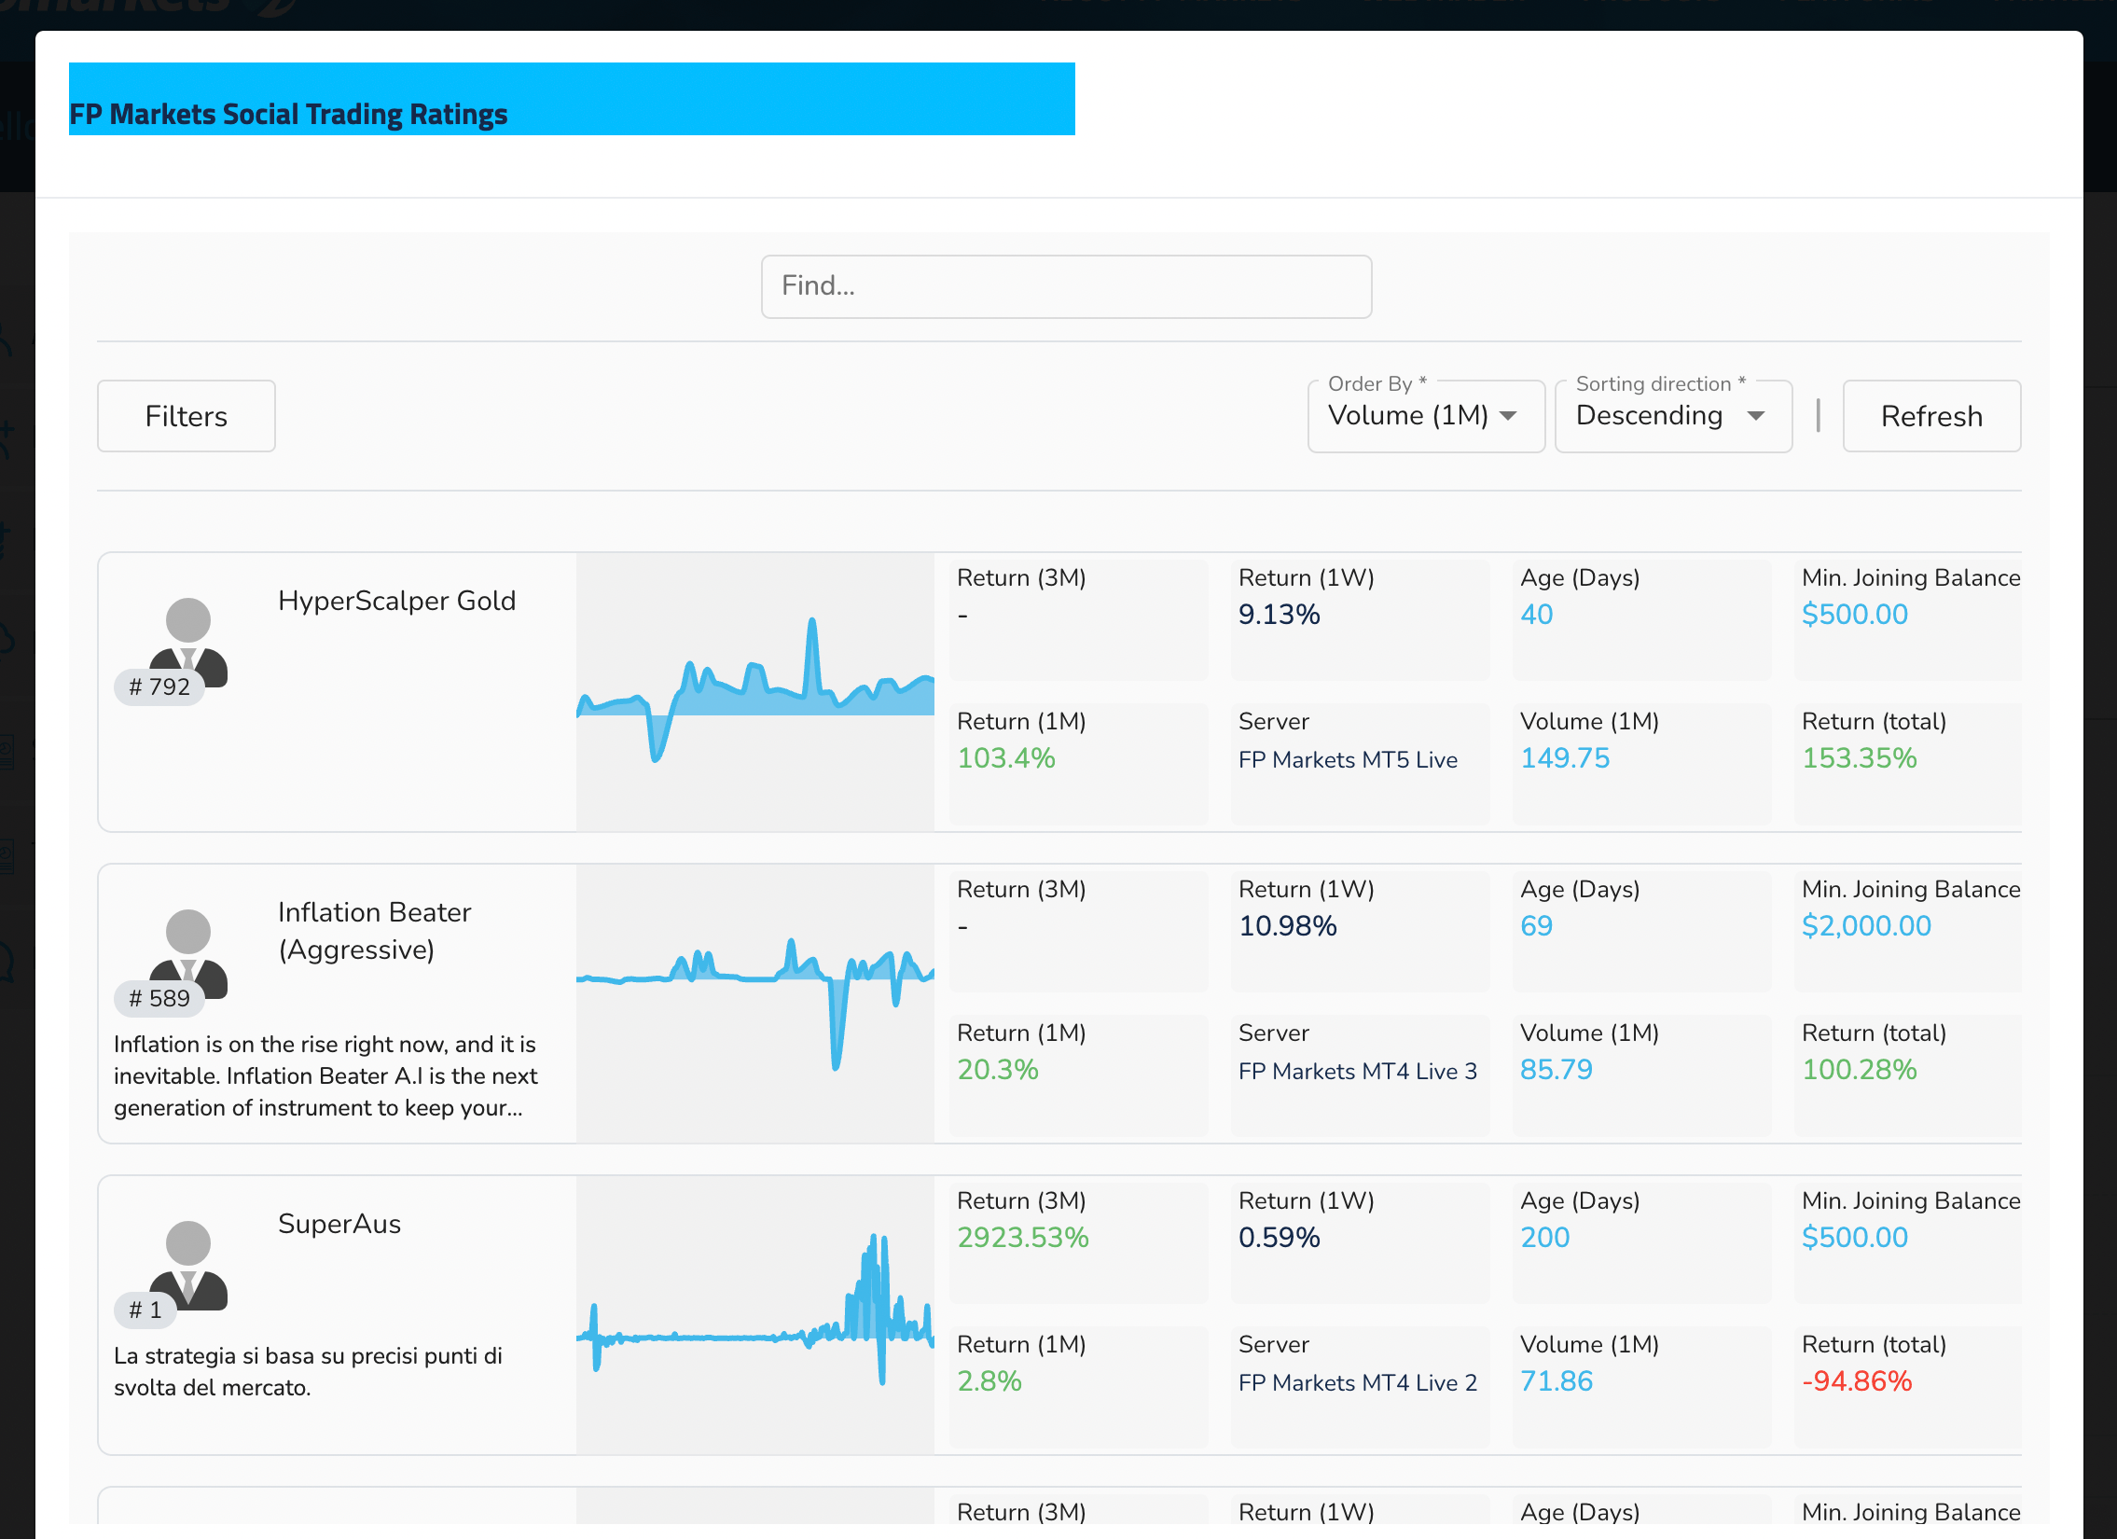The width and height of the screenshot is (2117, 1539).
Task: Select the 103.4% Return (1M) value
Action: [1006, 757]
